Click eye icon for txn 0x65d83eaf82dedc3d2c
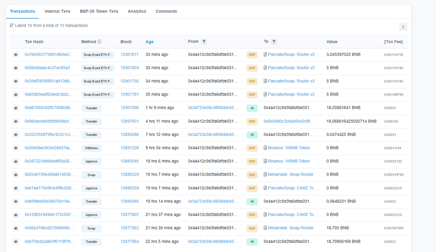 point(16,95)
